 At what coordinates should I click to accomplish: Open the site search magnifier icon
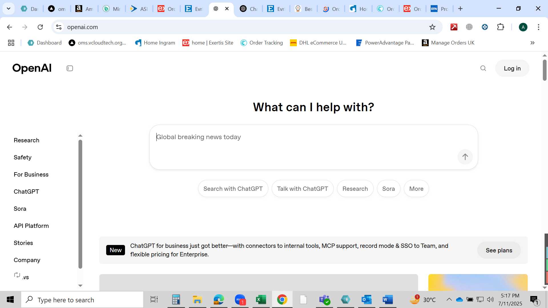483,68
